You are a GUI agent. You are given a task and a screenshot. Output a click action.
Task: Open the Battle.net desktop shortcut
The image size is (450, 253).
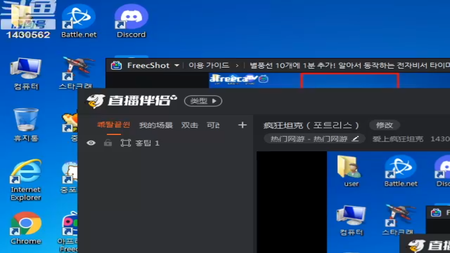coord(79,21)
